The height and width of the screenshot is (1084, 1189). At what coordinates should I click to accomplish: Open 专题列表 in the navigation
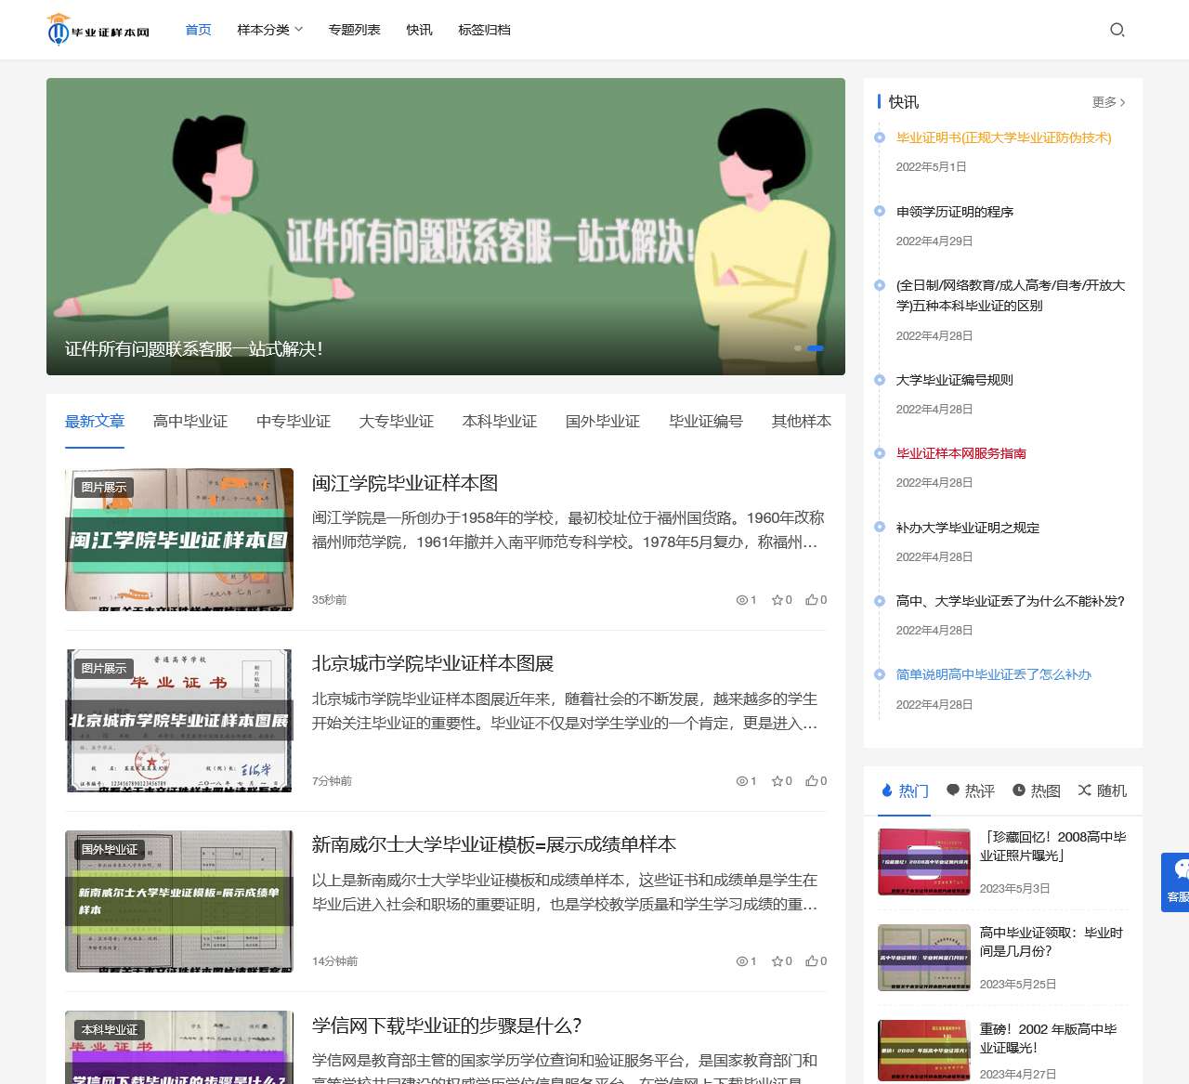(x=354, y=30)
